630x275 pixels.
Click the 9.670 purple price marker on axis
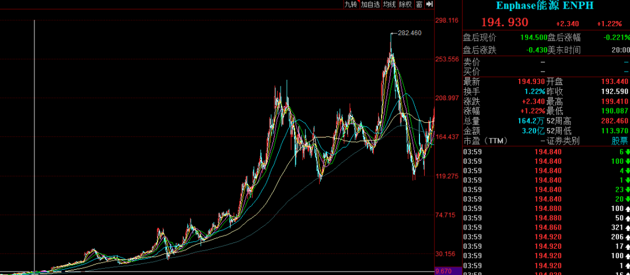[x=443, y=272]
